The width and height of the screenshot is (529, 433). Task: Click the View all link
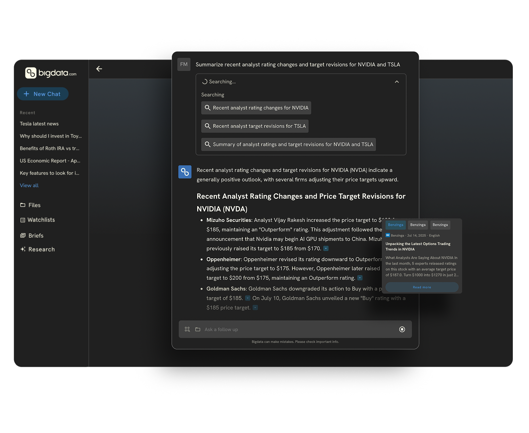(29, 186)
